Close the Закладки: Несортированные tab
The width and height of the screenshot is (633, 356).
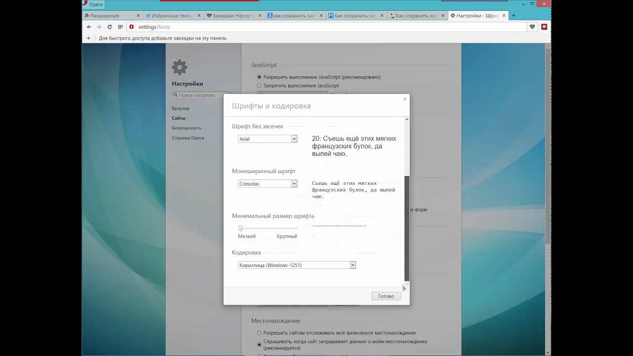pyautogui.click(x=260, y=16)
